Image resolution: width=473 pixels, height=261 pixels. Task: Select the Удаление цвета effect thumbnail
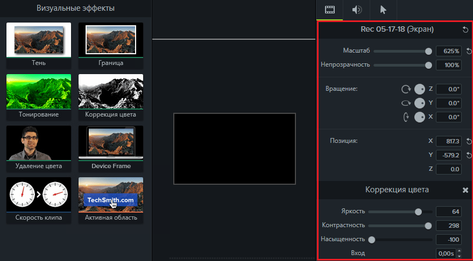point(38,143)
